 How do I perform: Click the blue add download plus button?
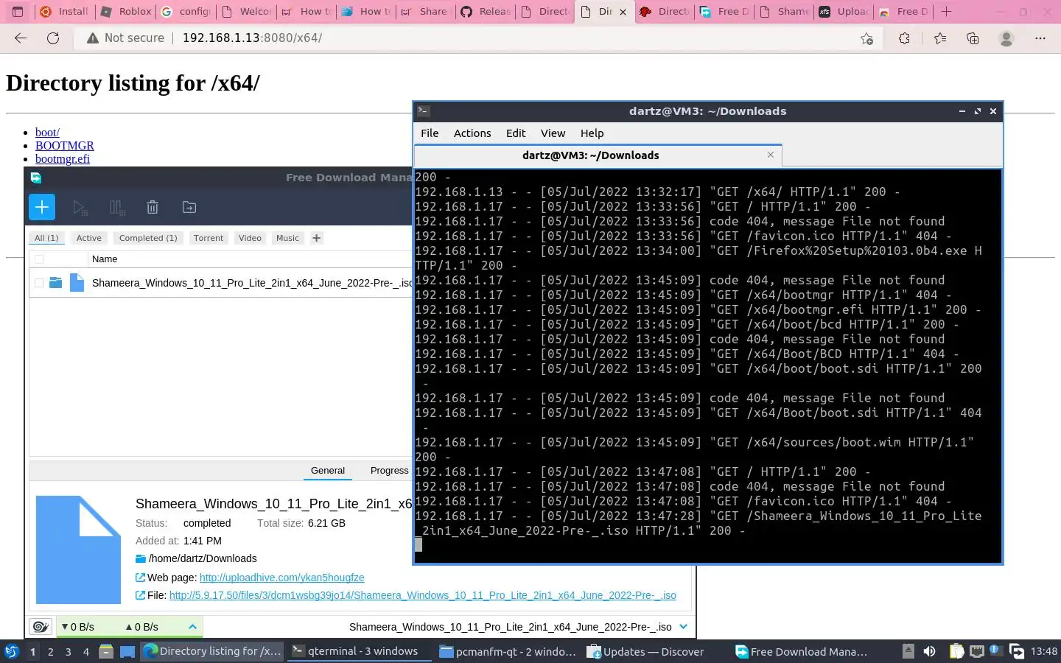click(x=42, y=207)
